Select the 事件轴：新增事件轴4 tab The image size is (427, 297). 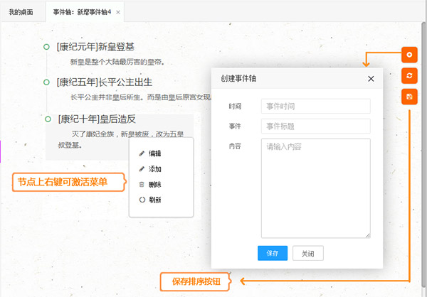point(82,12)
